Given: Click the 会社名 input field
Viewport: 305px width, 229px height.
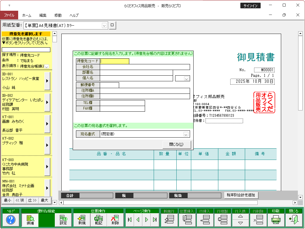Looking at the screenshot, I should (145, 67).
